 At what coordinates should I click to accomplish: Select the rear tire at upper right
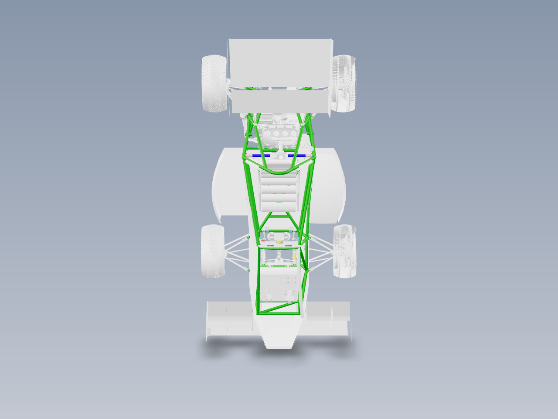pyautogui.click(x=344, y=83)
